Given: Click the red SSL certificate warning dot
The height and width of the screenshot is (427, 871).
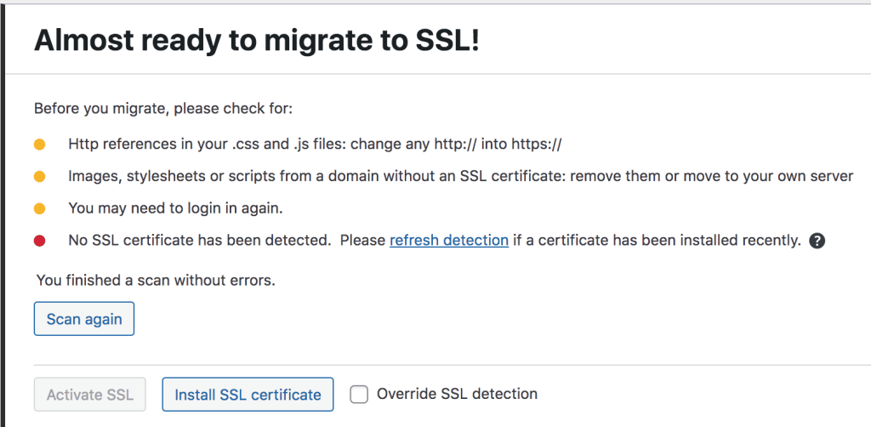Looking at the screenshot, I should pos(40,241).
